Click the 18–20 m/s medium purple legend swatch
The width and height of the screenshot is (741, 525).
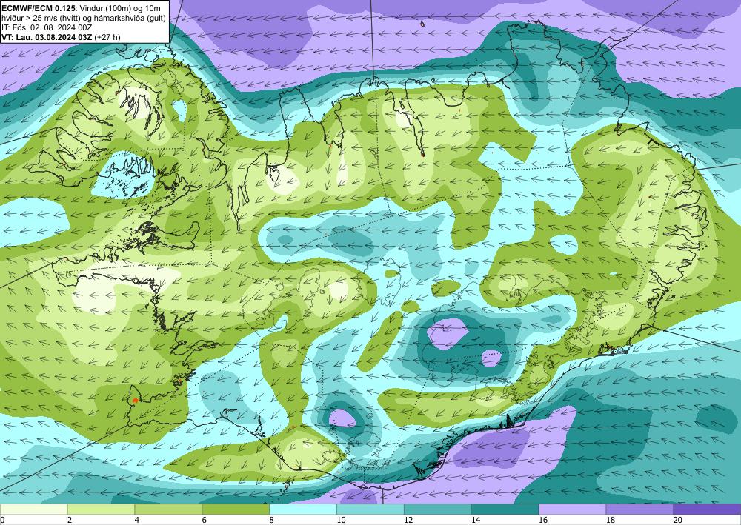click(639, 509)
